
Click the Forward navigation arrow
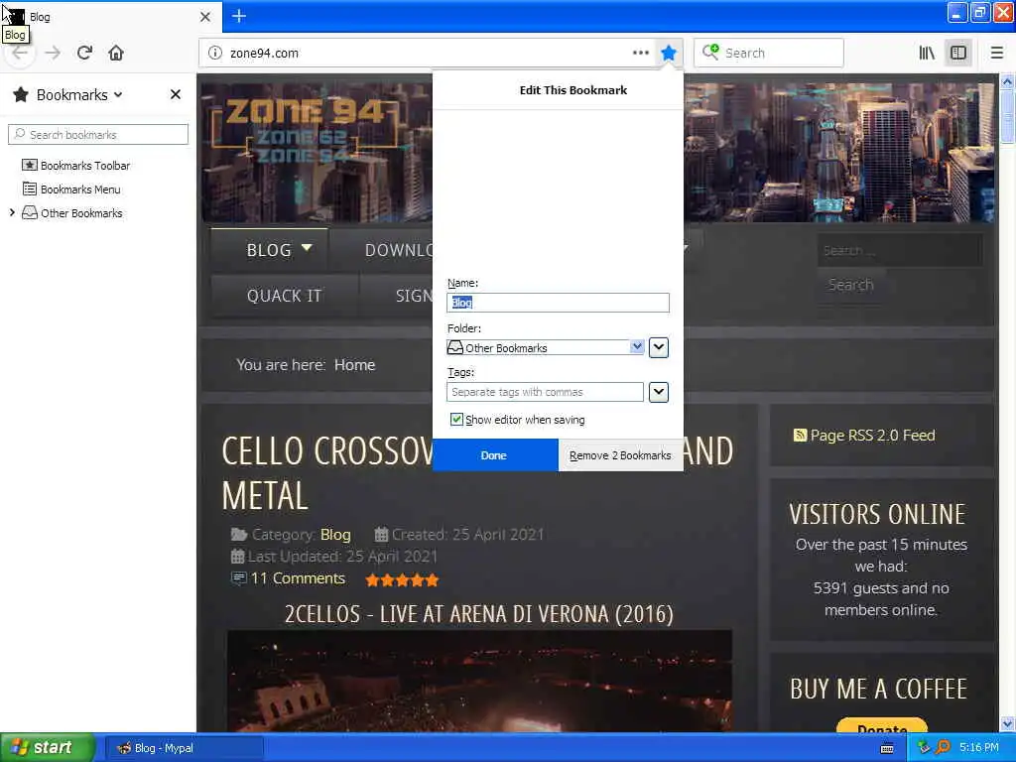pyautogui.click(x=53, y=54)
